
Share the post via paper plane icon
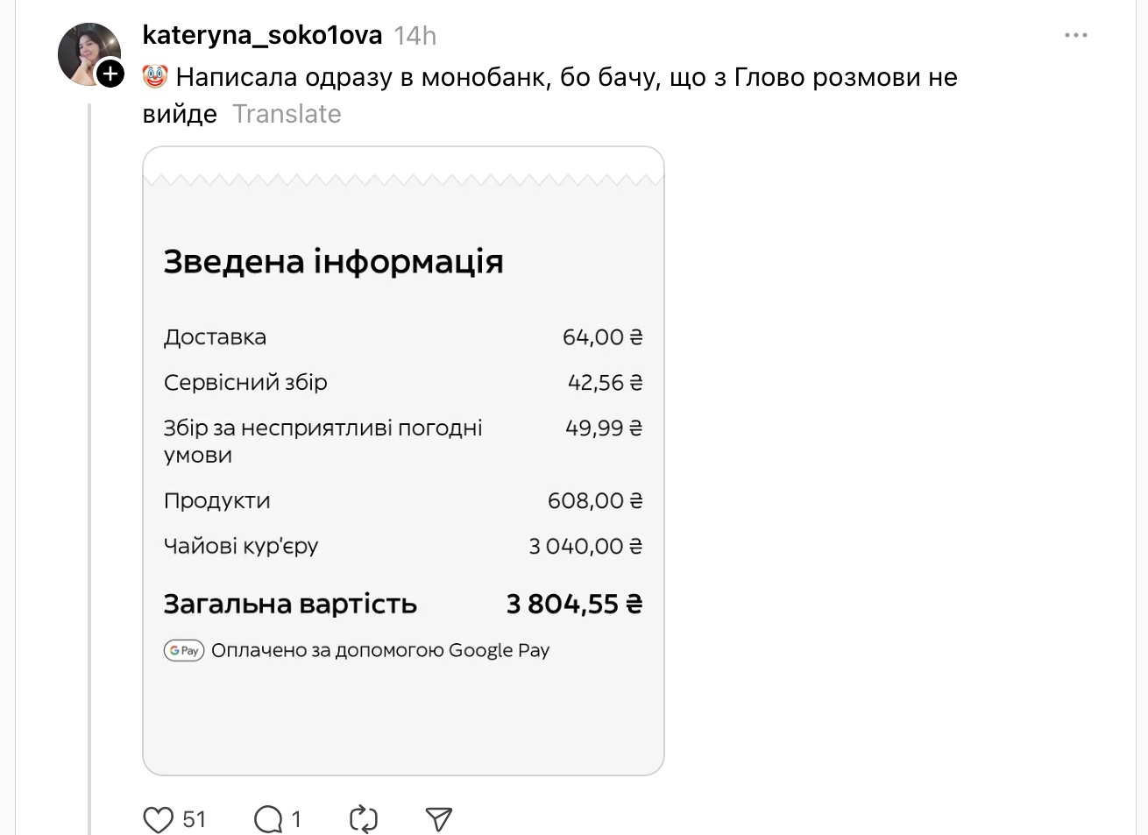click(438, 819)
